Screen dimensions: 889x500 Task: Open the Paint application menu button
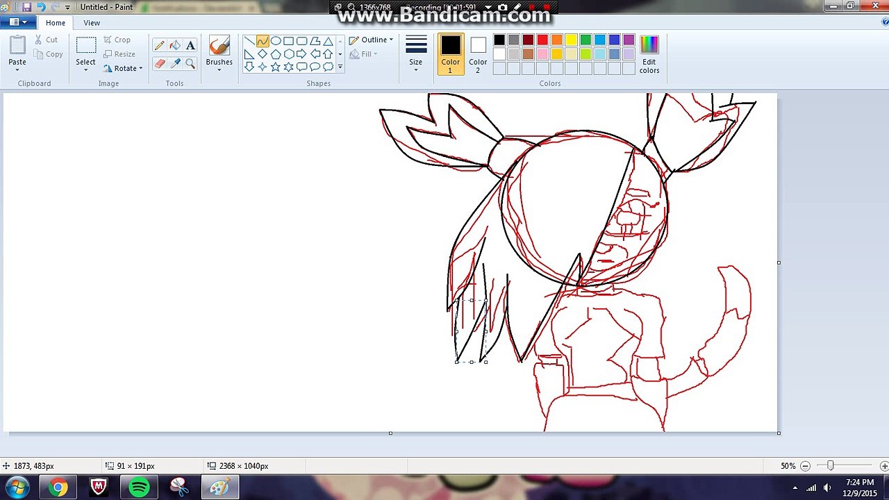(18, 22)
